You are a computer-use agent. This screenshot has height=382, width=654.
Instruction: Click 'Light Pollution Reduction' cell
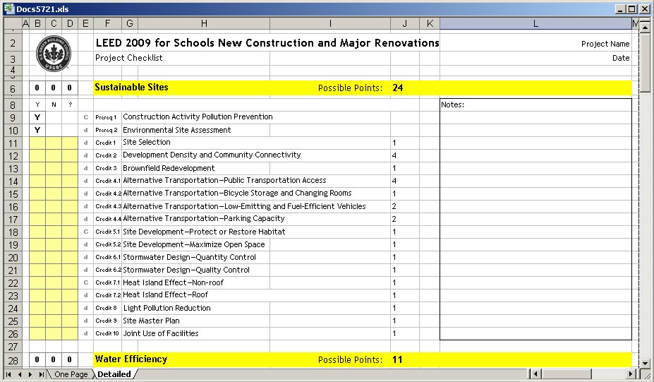166,308
